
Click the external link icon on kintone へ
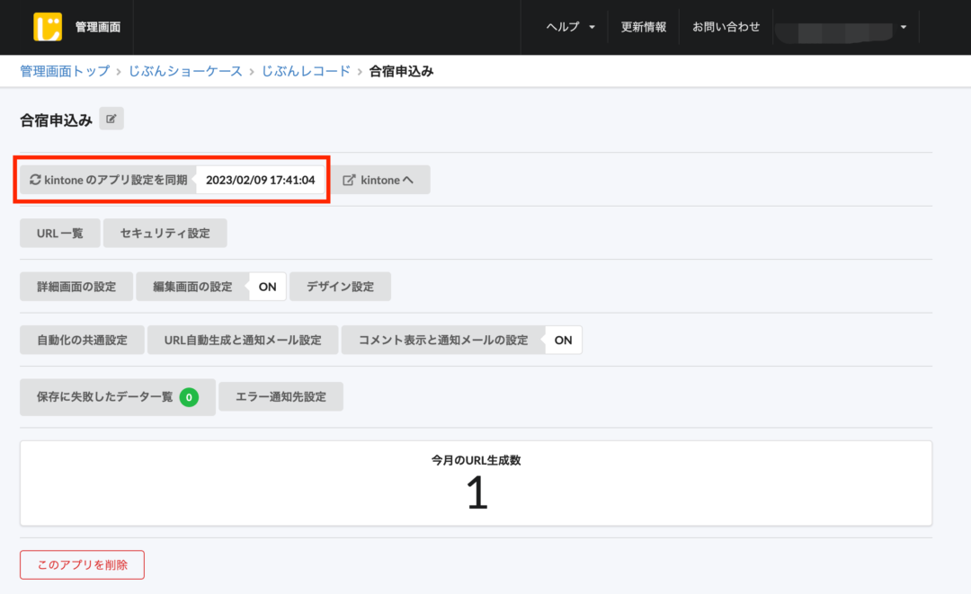point(351,179)
